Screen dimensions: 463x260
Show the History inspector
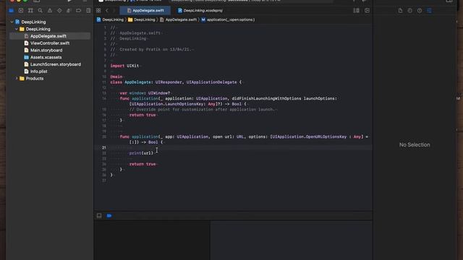(410, 11)
